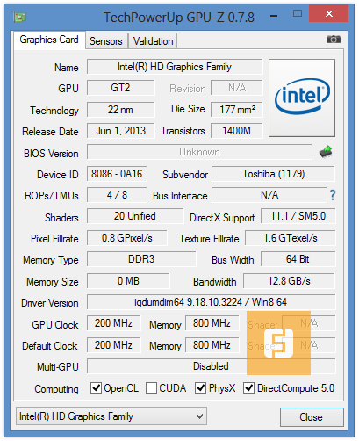Click the Shaders value 20 Unified
This screenshot has height=441, width=359.
pyautogui.click(x=135, y=216)
